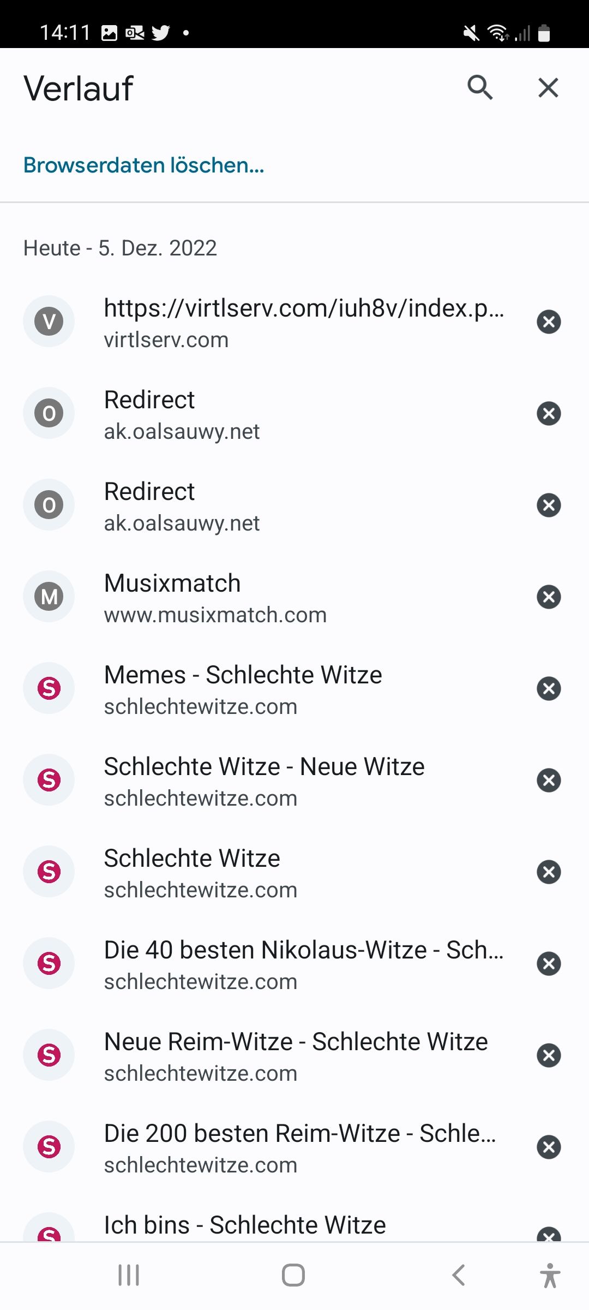Delete Schlechte Witze - Neue Witze entry
Image resolution: width=589 pixels, height=1310 pixels.
point(549,781)
